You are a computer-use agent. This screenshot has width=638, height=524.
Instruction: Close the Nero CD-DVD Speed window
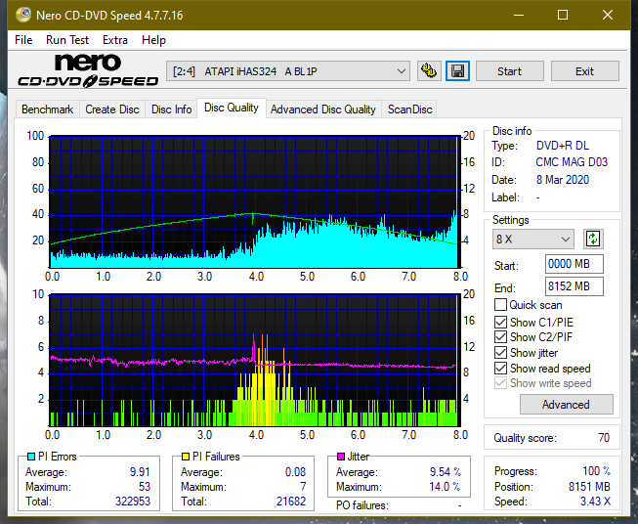pyautogui.click(x=608, y=15)
